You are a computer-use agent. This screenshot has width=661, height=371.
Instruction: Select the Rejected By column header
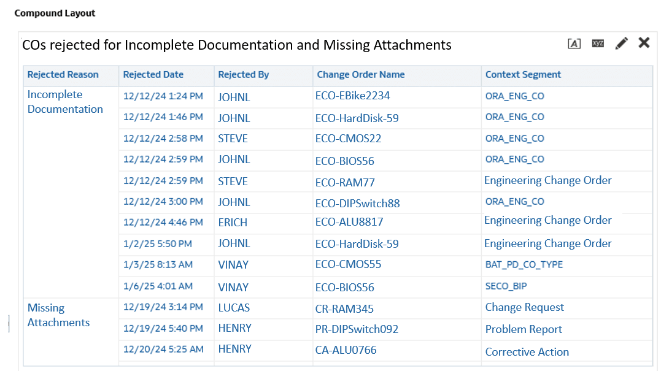tap(243, 75)
